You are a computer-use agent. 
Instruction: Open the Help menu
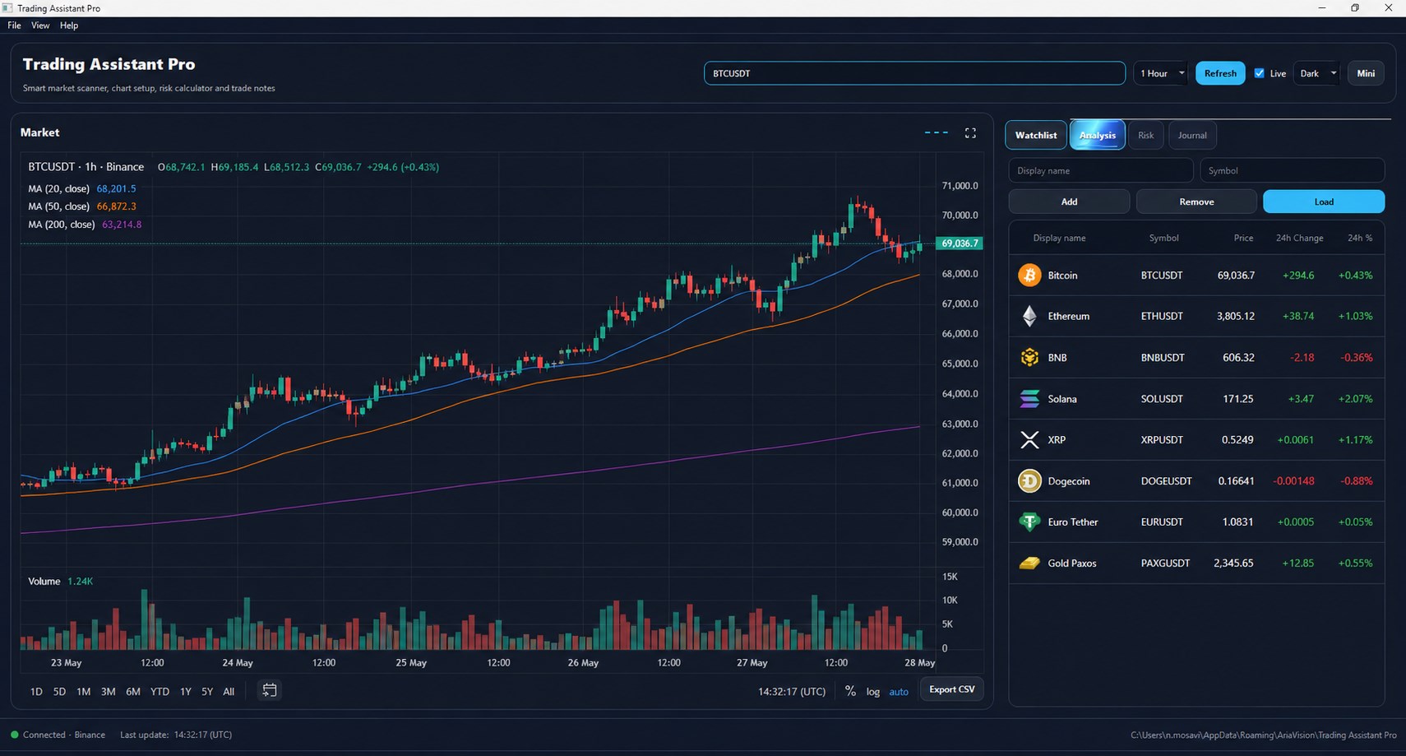pos(69,26)
